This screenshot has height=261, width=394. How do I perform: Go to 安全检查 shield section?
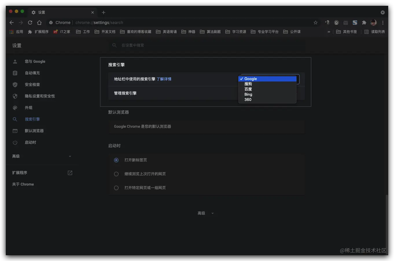click(32, 85)
